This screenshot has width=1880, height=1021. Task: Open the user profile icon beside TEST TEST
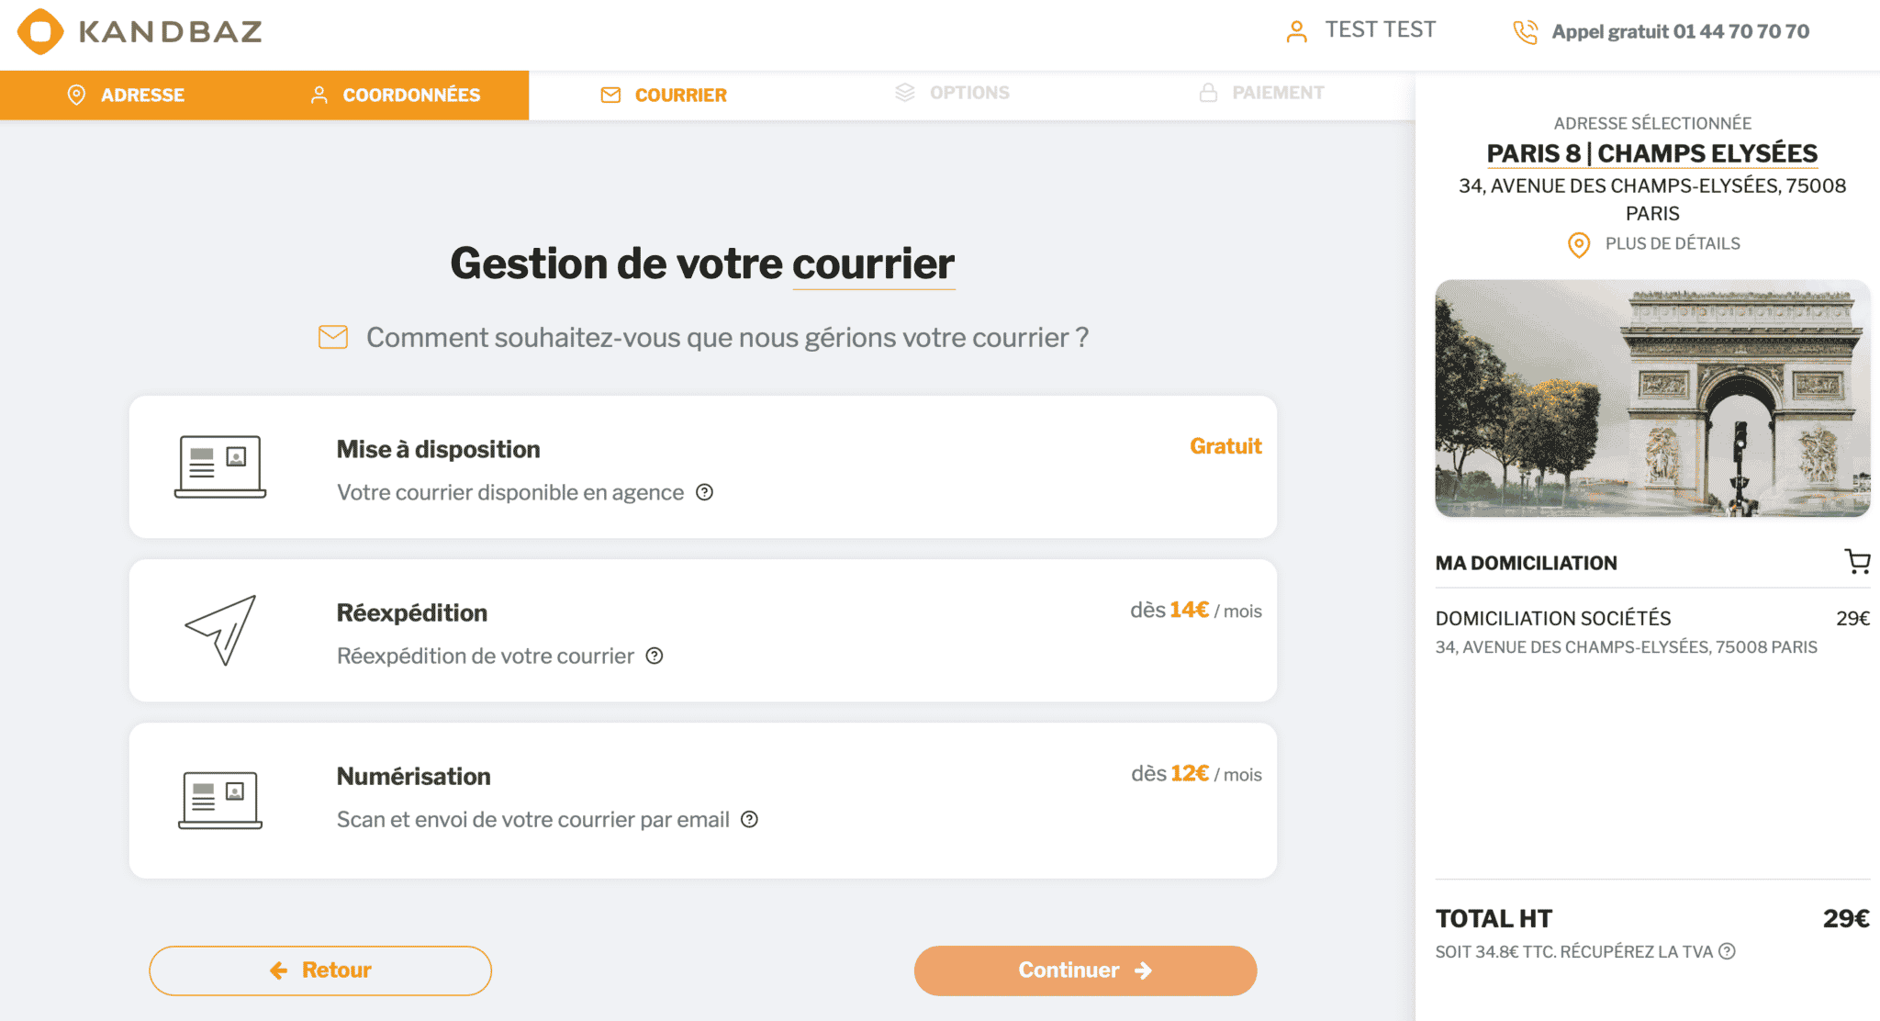(1296, 31)
